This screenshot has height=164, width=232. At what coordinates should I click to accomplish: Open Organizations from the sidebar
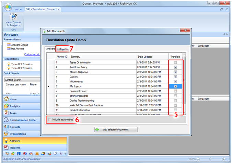click(x=18, y=134)
